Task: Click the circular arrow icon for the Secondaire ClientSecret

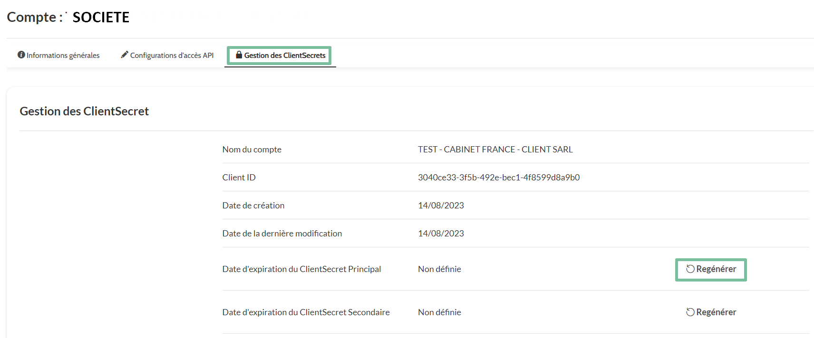Action: pyautogui.click(x=690, y=312)
